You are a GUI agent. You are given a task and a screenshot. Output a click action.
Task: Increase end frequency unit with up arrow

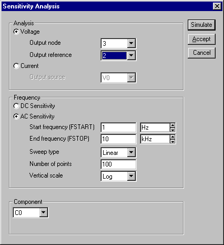click(172, 137)
